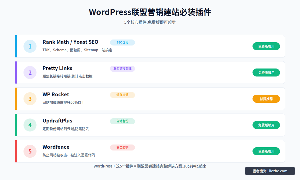Image resolution: width=300 pixels, height=180 pixels.
Task: Click the Wordfence title
Action: (56, 147)
